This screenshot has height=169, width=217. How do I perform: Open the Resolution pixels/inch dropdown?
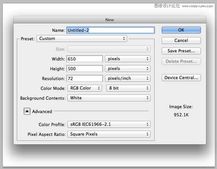(127, 79)
